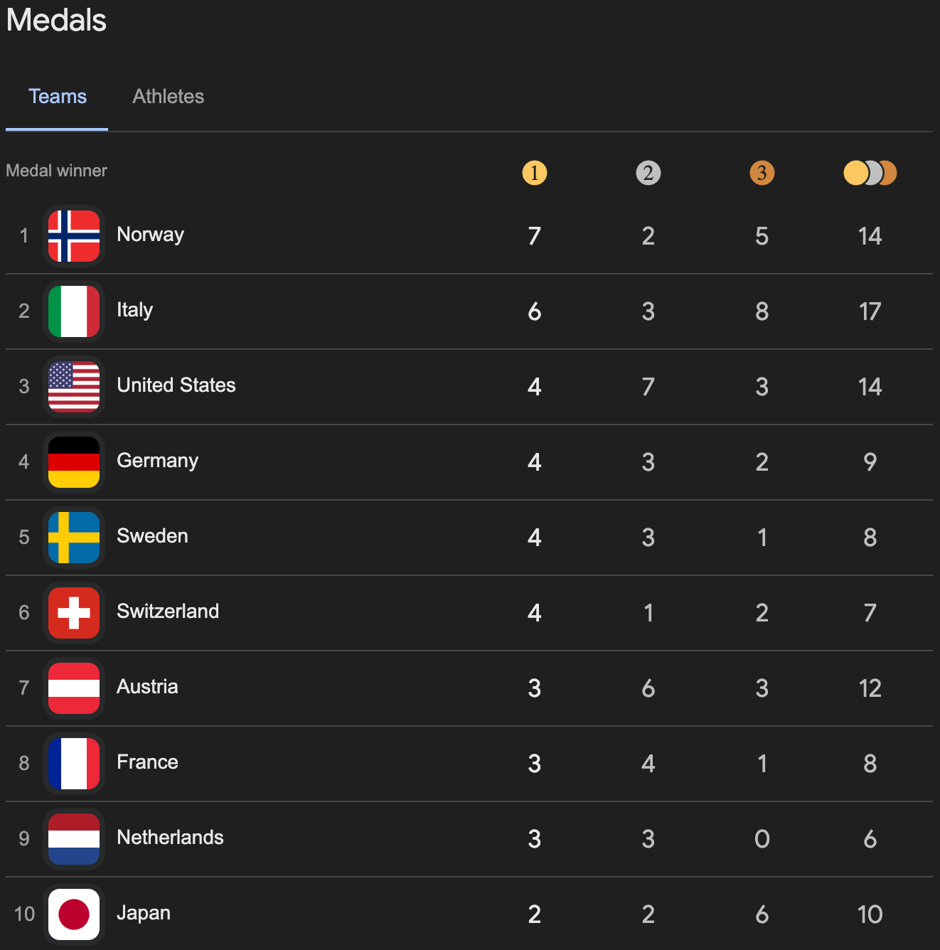Screen dimensions: 940x950
Task: Select the Teams tab
Action: point(58,97)
